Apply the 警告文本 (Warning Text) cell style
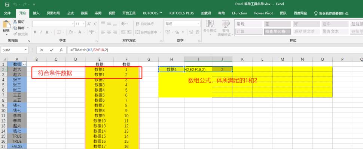The image size is (363, 149). (x=335, y=32)
